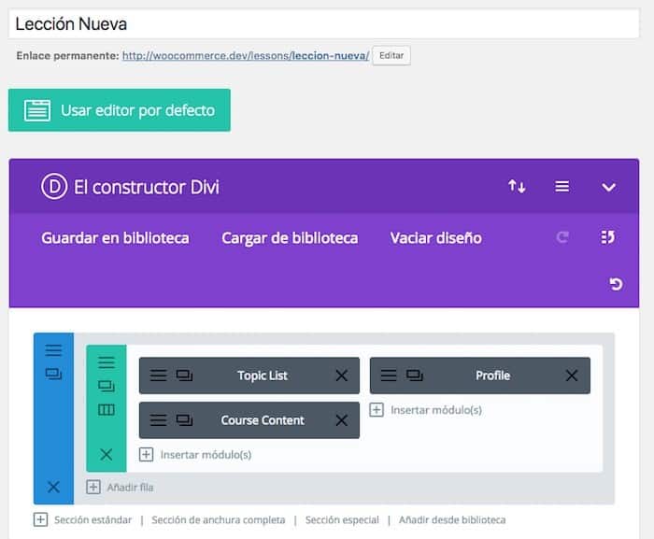Open Profile module settings

pyautogui.click(x=389, y=376)
